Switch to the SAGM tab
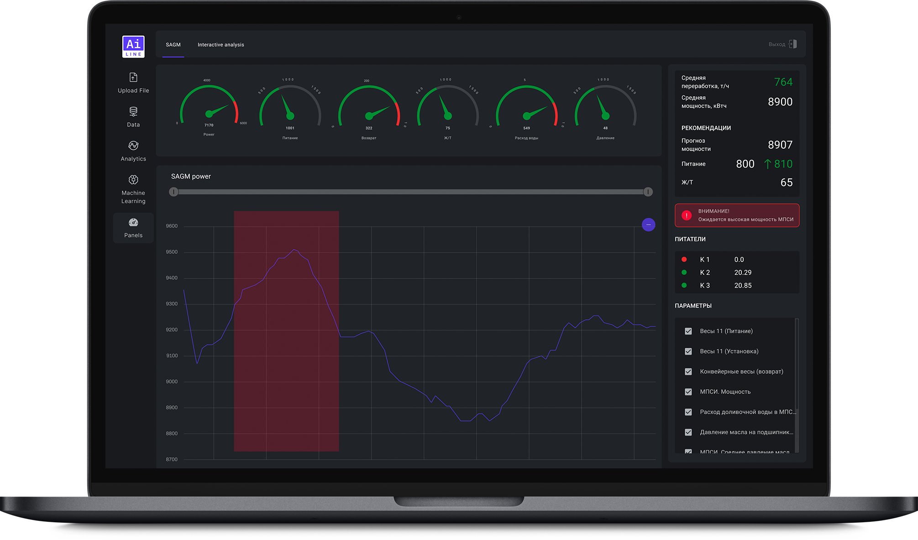 tap(173, 45)
